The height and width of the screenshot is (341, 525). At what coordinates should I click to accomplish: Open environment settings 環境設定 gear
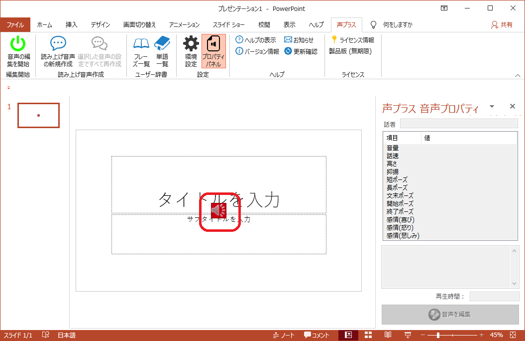191,51
